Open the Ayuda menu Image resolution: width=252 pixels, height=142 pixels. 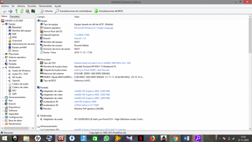pyautogui.click(x=58, y=6)
